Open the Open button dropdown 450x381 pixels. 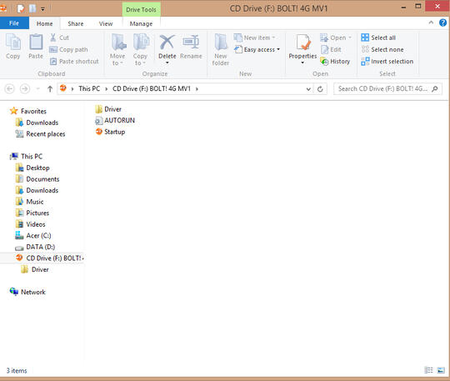pos(350,38)
